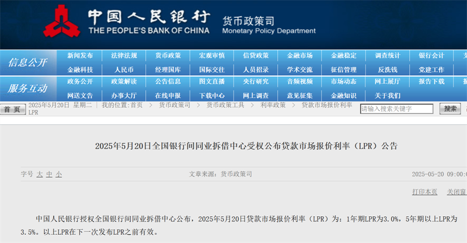
Task: Go to 银行会计 page
Action: click(431, 55)
